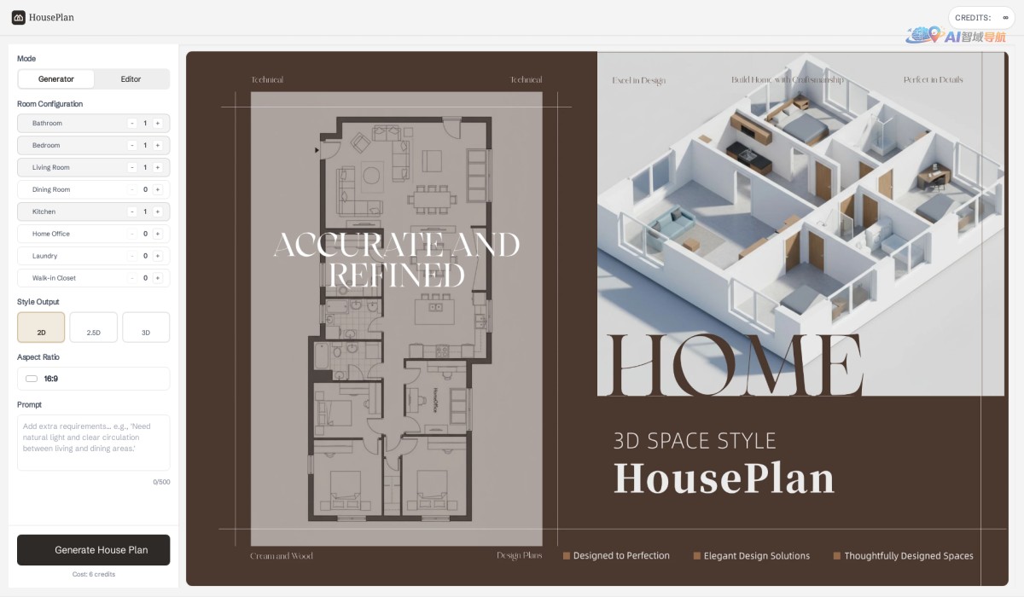The image size is (1024, 597).
Task: Click the Walk-in Closet minus button
Action: [132, 278]
